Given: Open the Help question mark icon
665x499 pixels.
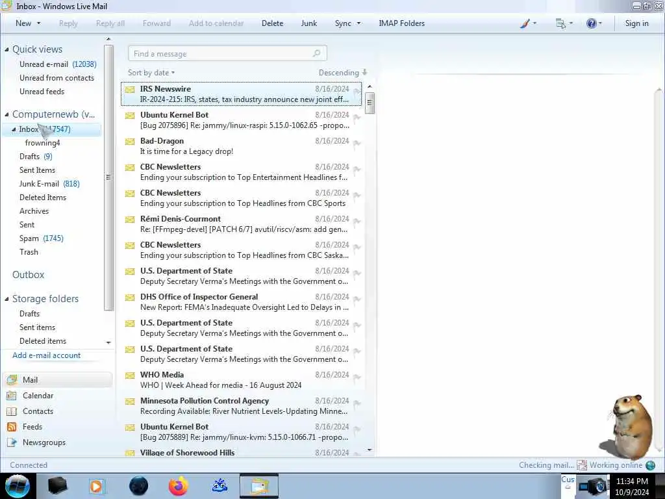Looking at the screenshot, I should (x=591, y=23).
